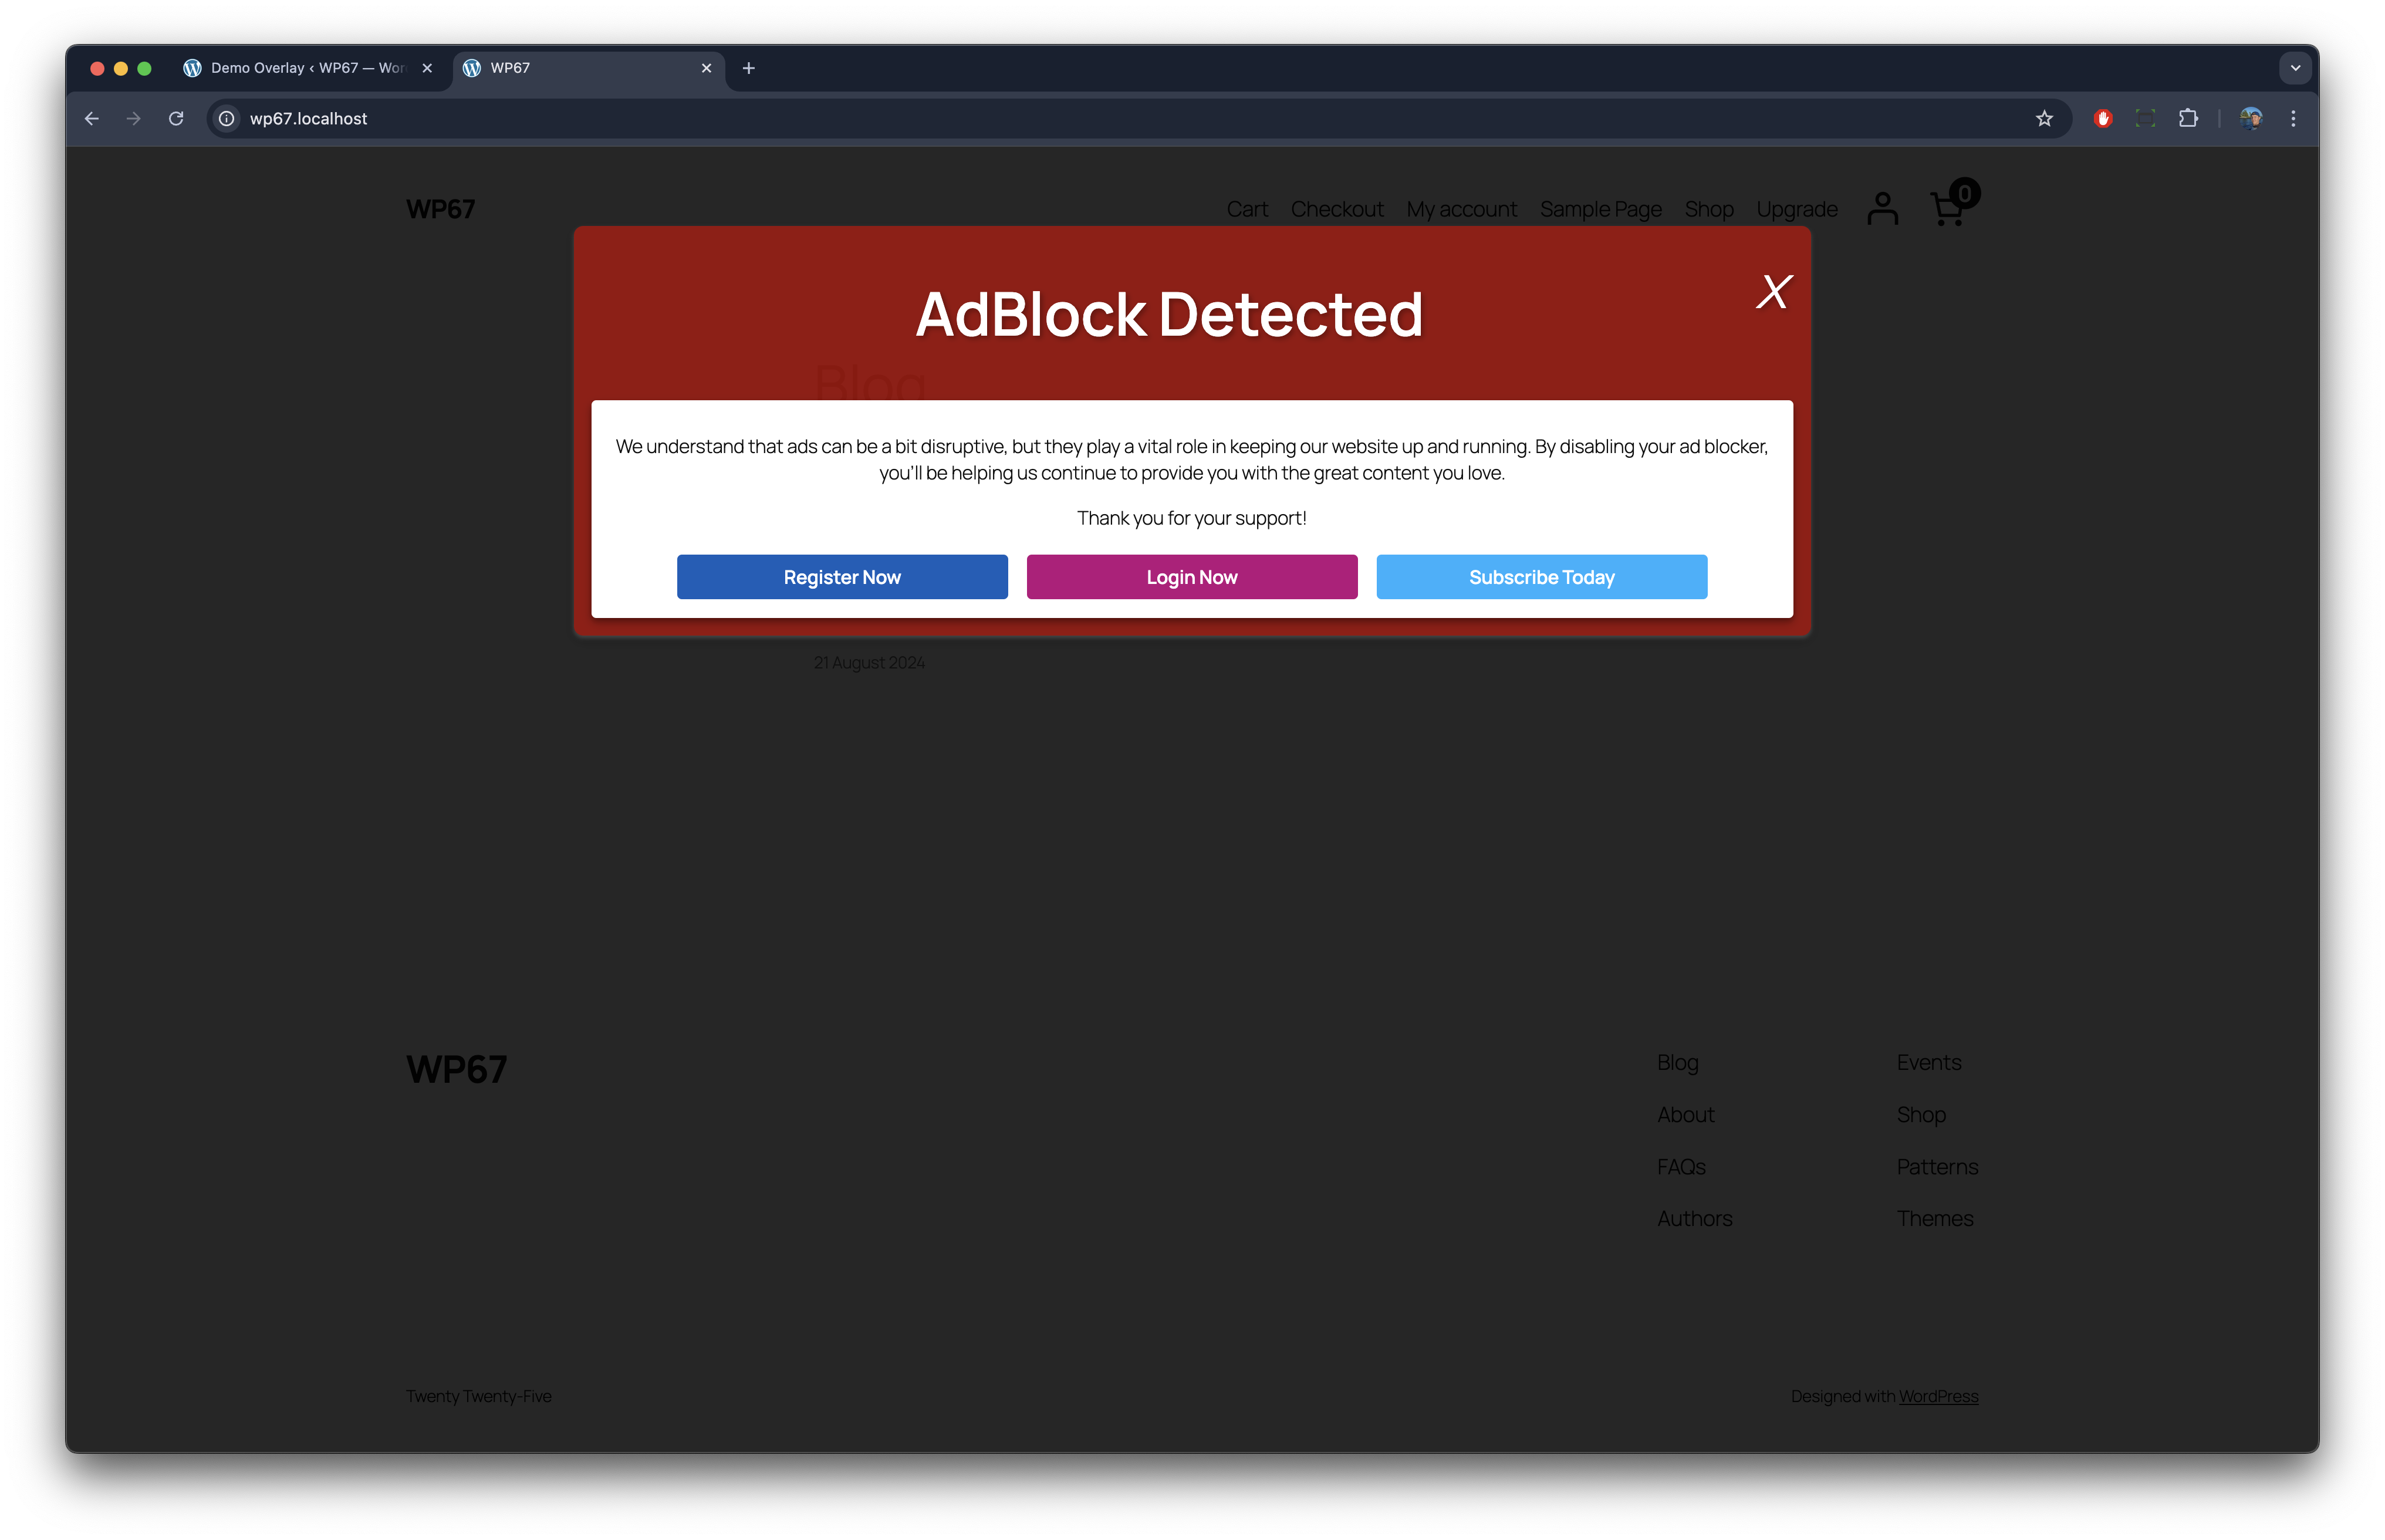Open the red ad blocker extension icon
Screen dimensions: 2385x1540
tap(2103, 119)
